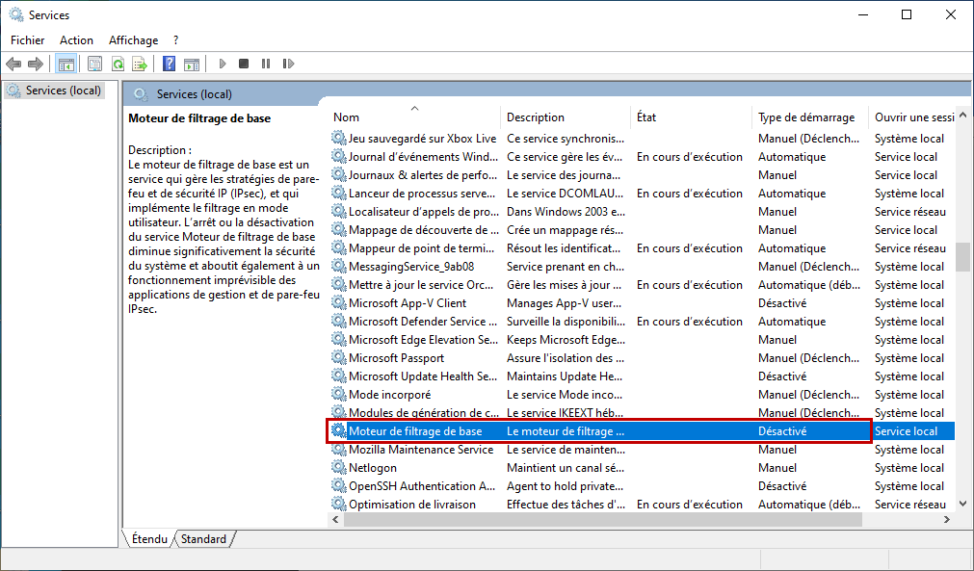Screen dimensions: 974x571
Task: Start the Moteur de filtrage service
Action: pyautogui.click(x=222, y=64)
